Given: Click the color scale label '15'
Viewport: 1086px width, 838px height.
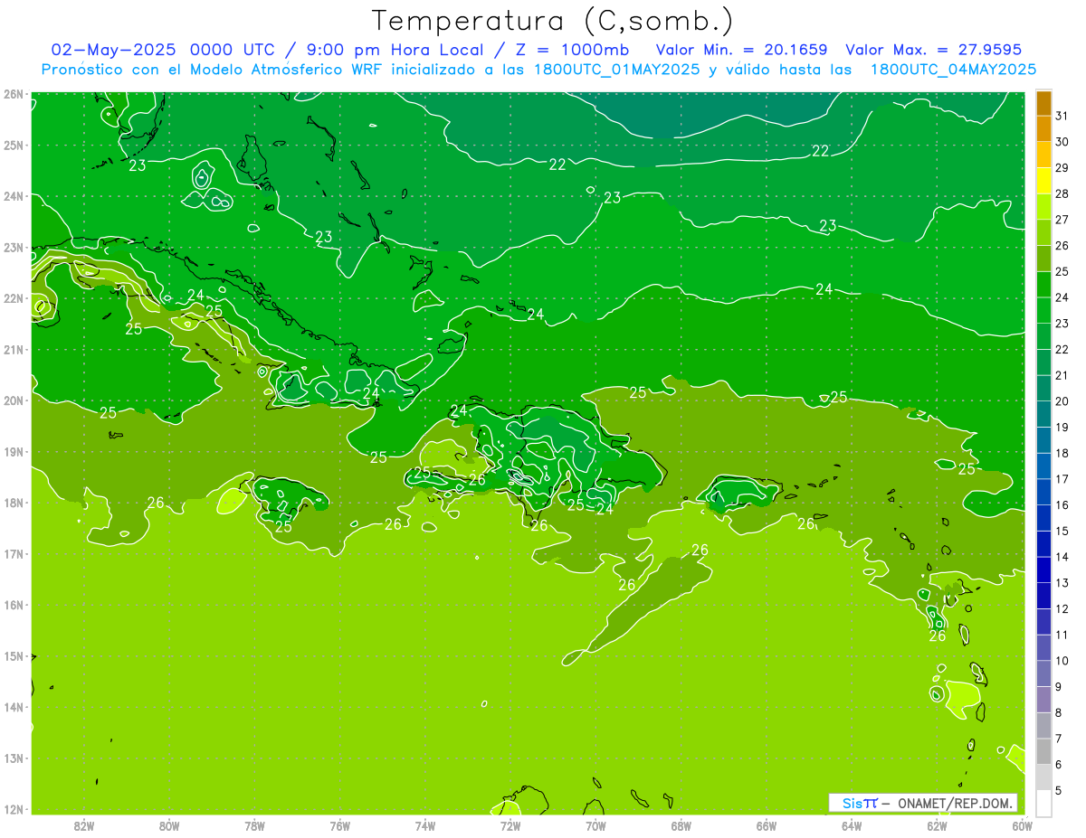Looking at the screenshot, I should click(1062, 531).
